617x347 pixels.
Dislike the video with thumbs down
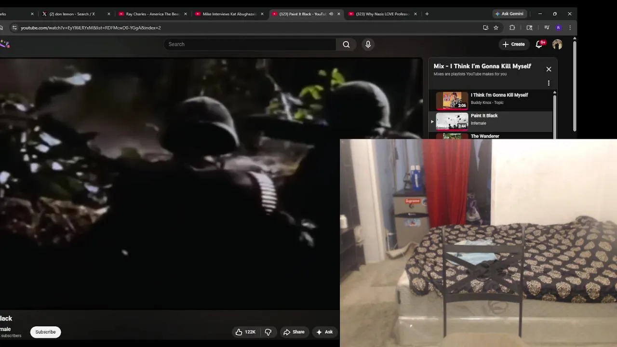pos(268,332)
